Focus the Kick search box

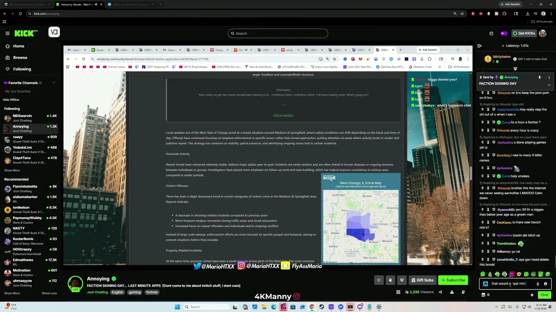point(278,33)
